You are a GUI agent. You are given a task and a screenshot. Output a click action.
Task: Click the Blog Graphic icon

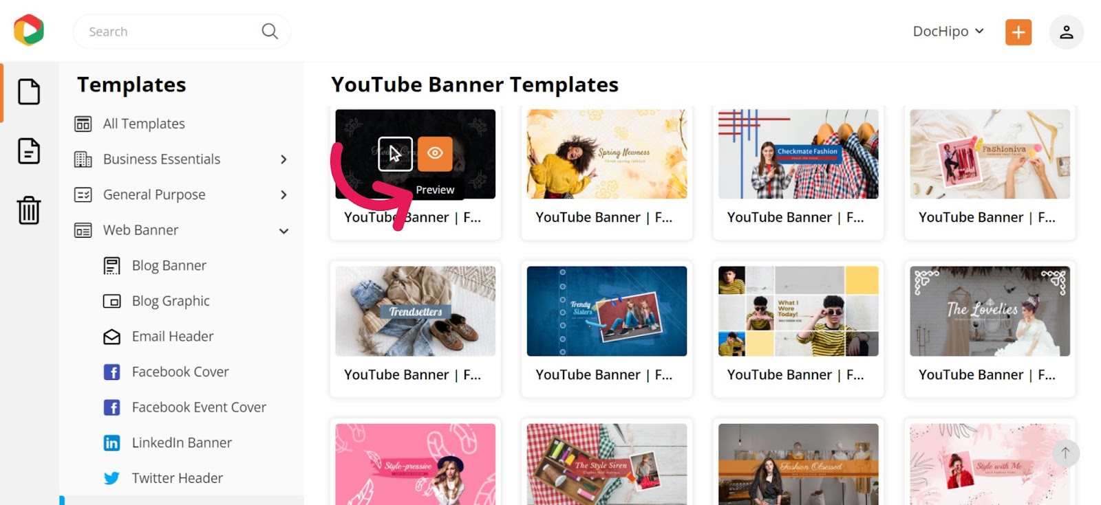pyautogui.click(x=111, y=301)
